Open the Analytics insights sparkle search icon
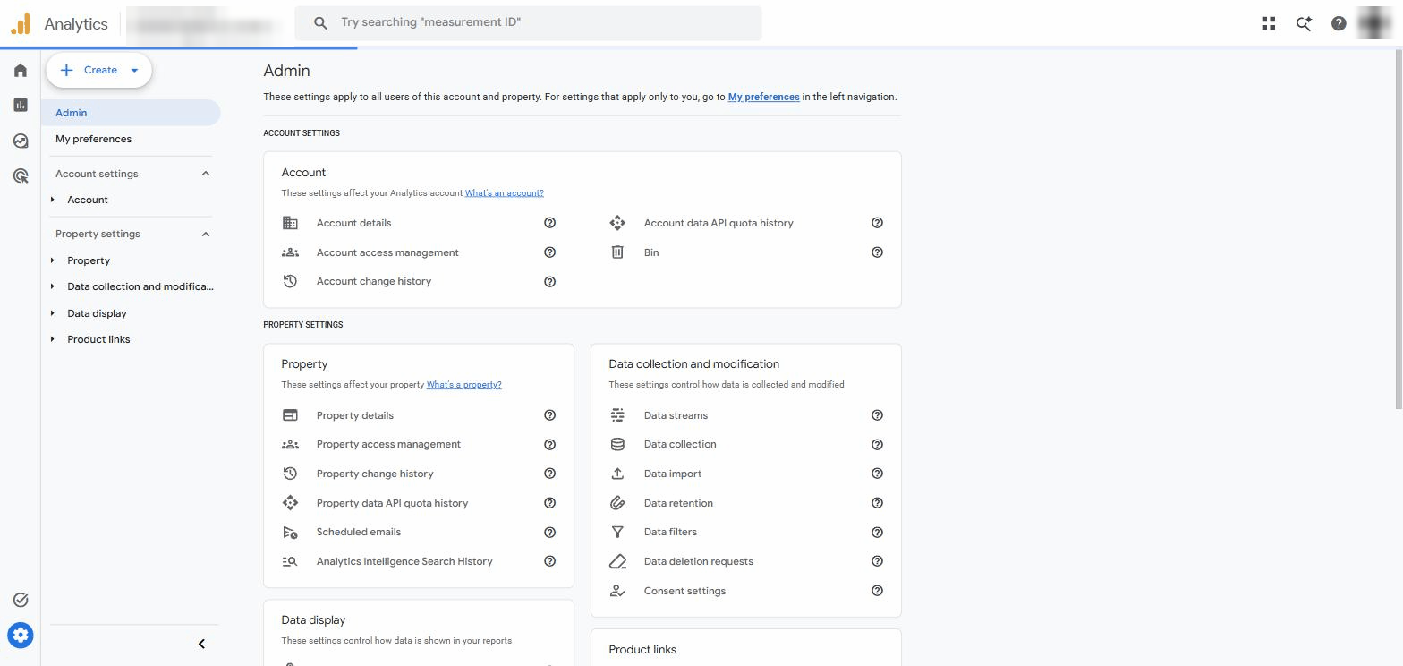The image size is (1403, 666). (1304, 24)
